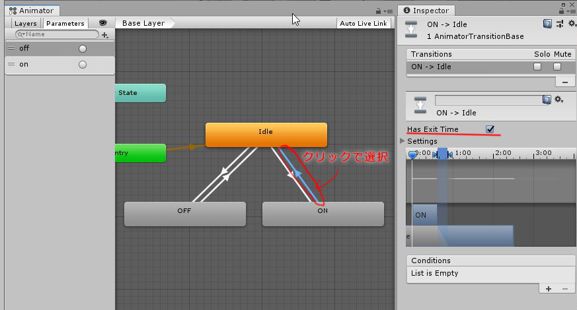577x310 pixels.
Task: Select the ON state node
Action: (323, 214)
